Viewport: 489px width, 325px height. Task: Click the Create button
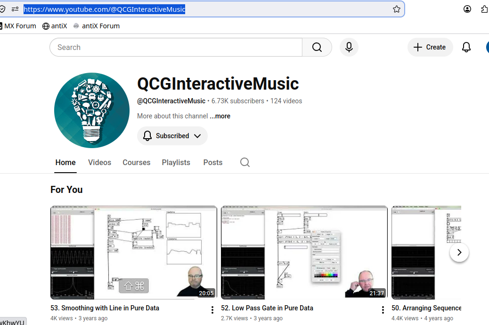coord(430,47)
